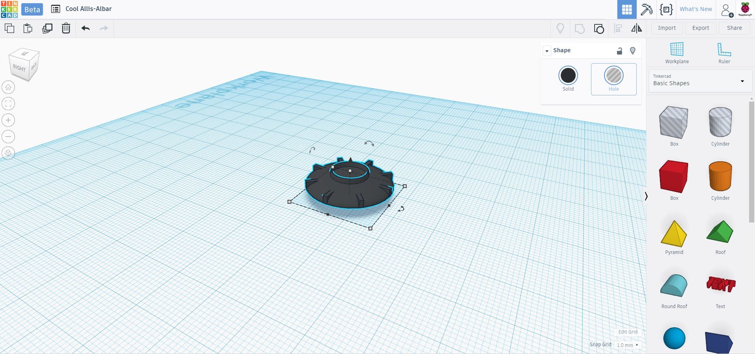
Task: Click the Cool Allis-Albar design name
Action: (x=88, y=9)
